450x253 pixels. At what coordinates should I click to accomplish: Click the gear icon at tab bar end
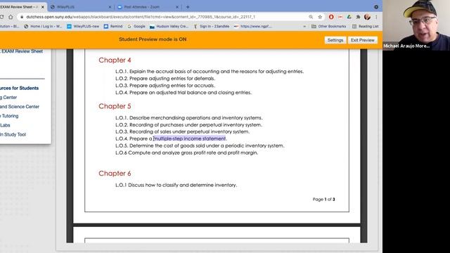376,7
